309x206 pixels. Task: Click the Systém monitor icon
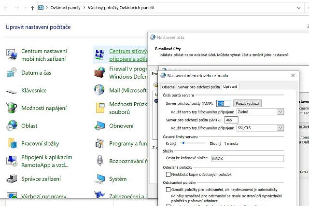[x=99, y=179]
